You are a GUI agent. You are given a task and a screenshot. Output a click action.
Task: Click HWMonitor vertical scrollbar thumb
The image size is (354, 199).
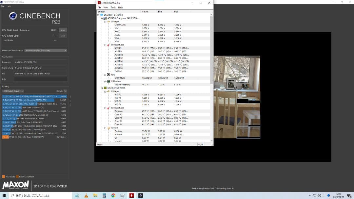[211, 50]
